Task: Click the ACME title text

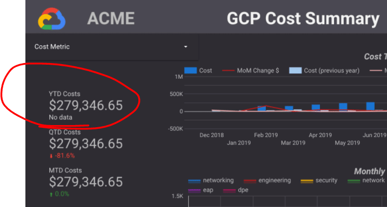Action: tap(111, 18)
